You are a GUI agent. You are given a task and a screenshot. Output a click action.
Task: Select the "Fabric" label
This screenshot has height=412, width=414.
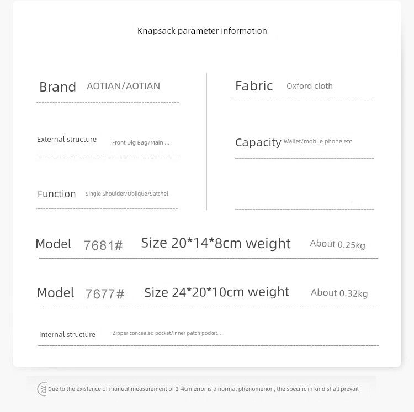(254, 86)
